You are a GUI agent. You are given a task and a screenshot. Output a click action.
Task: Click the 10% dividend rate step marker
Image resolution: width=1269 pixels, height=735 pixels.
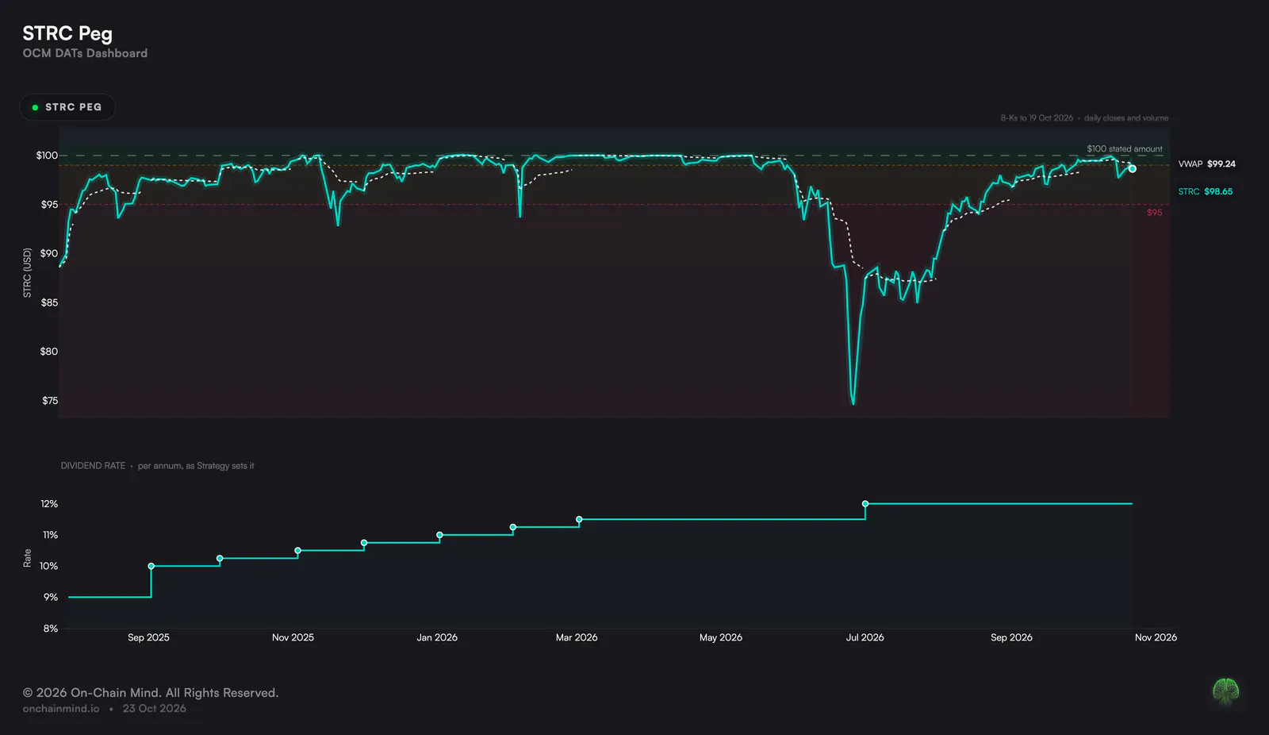coord(151,566)
